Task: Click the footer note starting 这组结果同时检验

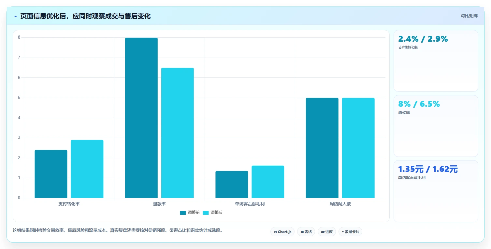Action: [117, 230]
